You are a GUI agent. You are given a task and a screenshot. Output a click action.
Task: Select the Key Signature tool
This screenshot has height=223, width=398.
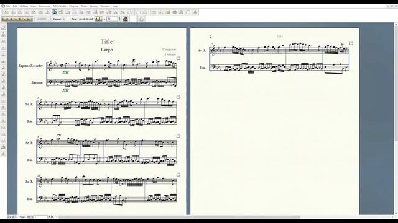20,12
